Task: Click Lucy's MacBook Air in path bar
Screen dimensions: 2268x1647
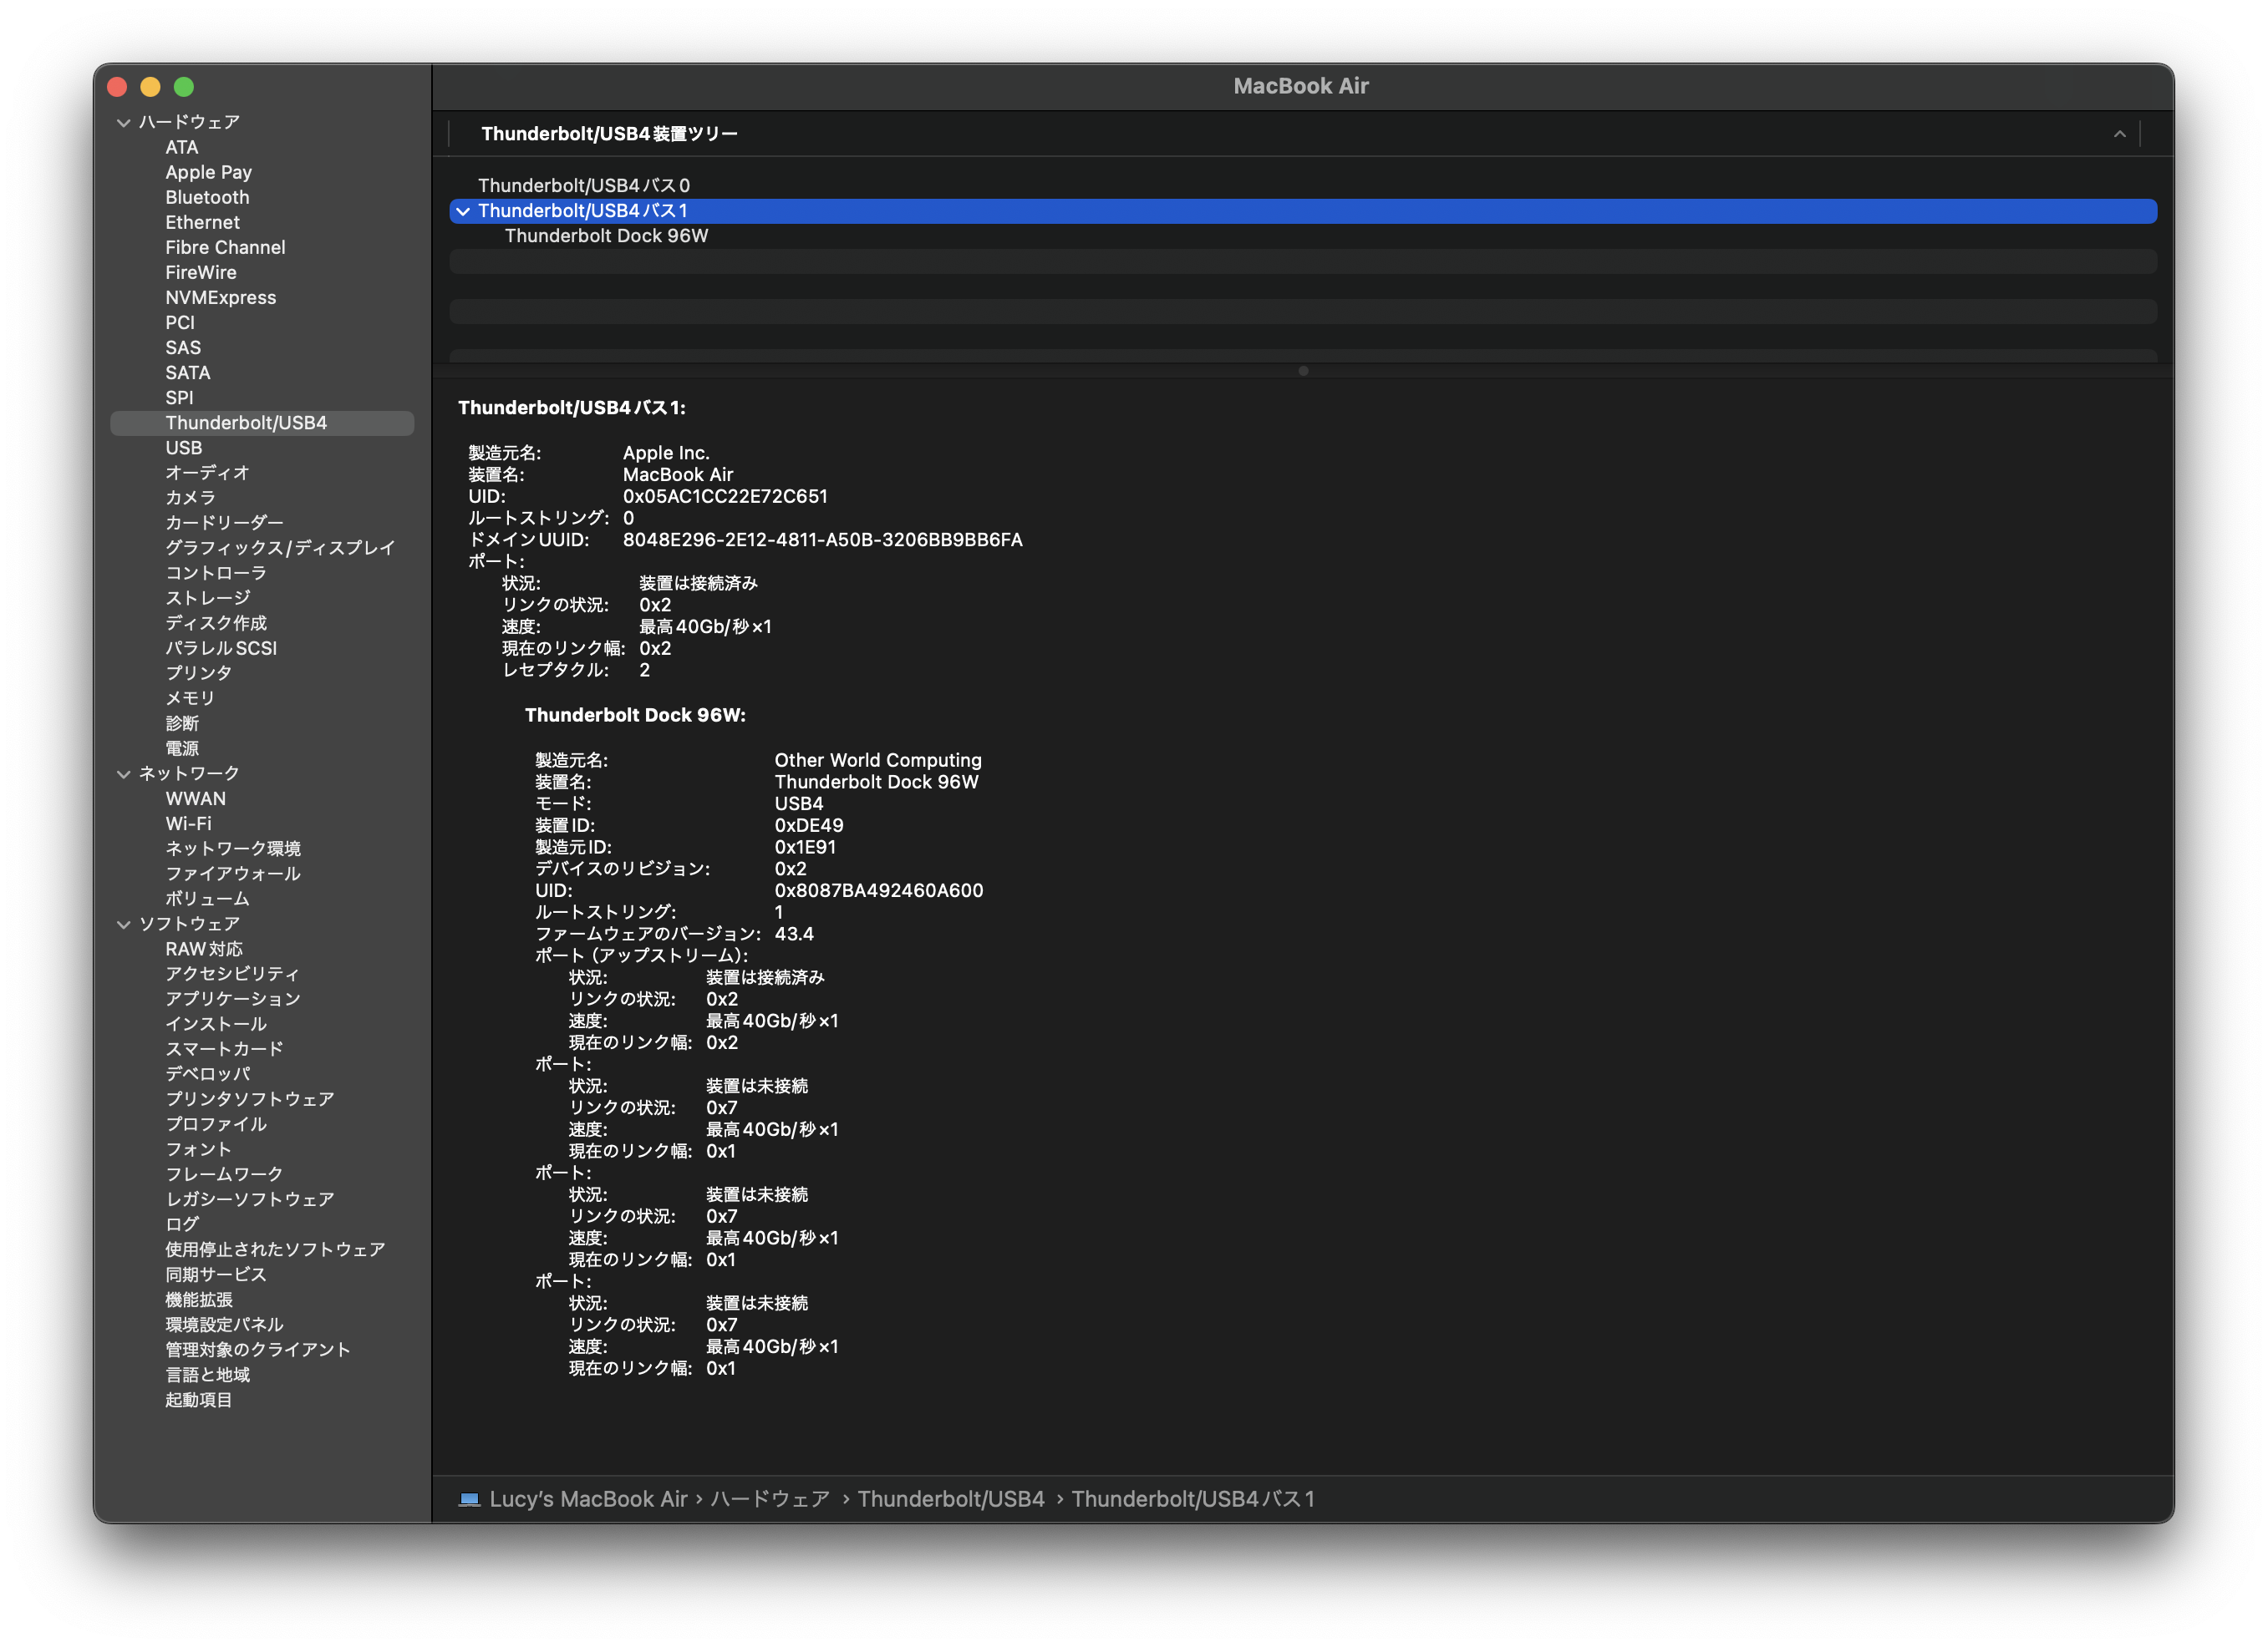Action: [x=588, y=1499]
